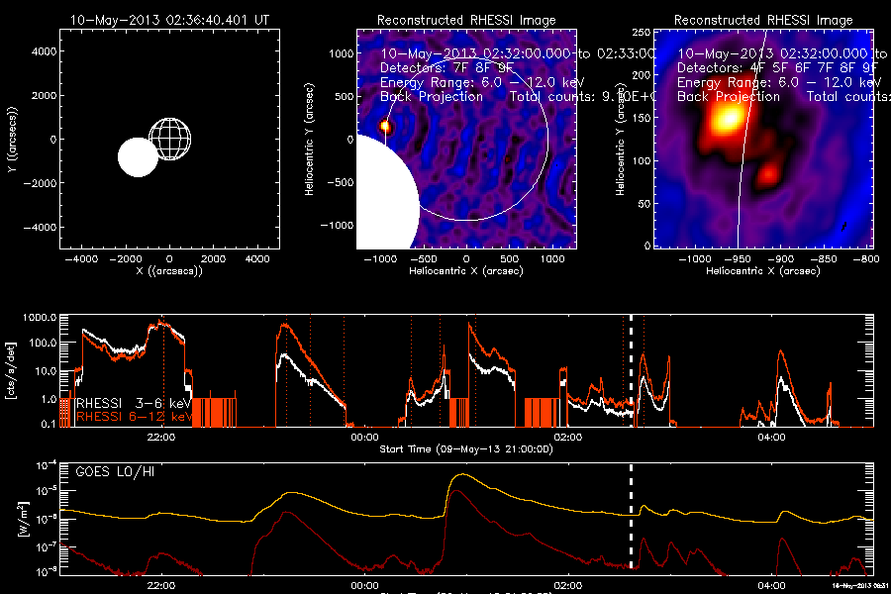Click the white dashed time marker in RHESSI light curve
Viewport: 891px width, 594px height.
point(631,370)
